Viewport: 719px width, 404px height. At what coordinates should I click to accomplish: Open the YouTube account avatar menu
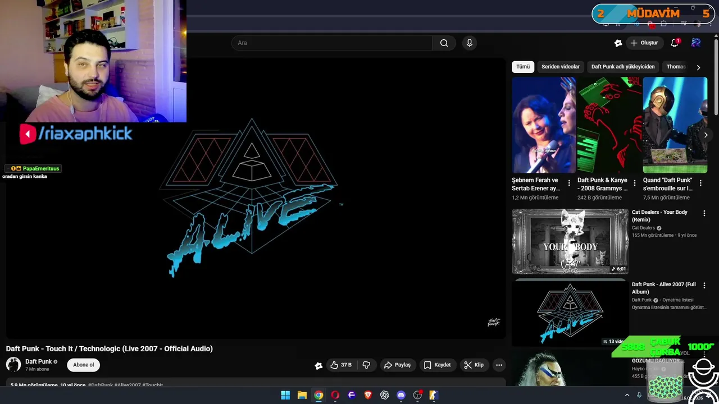696,43
